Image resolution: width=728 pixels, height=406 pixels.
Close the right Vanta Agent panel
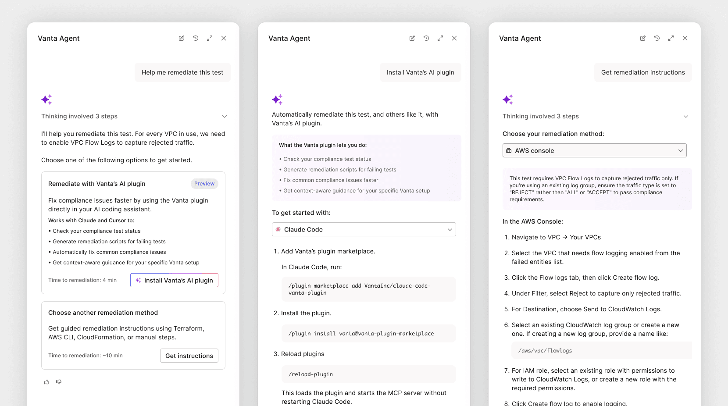point(685,38)
